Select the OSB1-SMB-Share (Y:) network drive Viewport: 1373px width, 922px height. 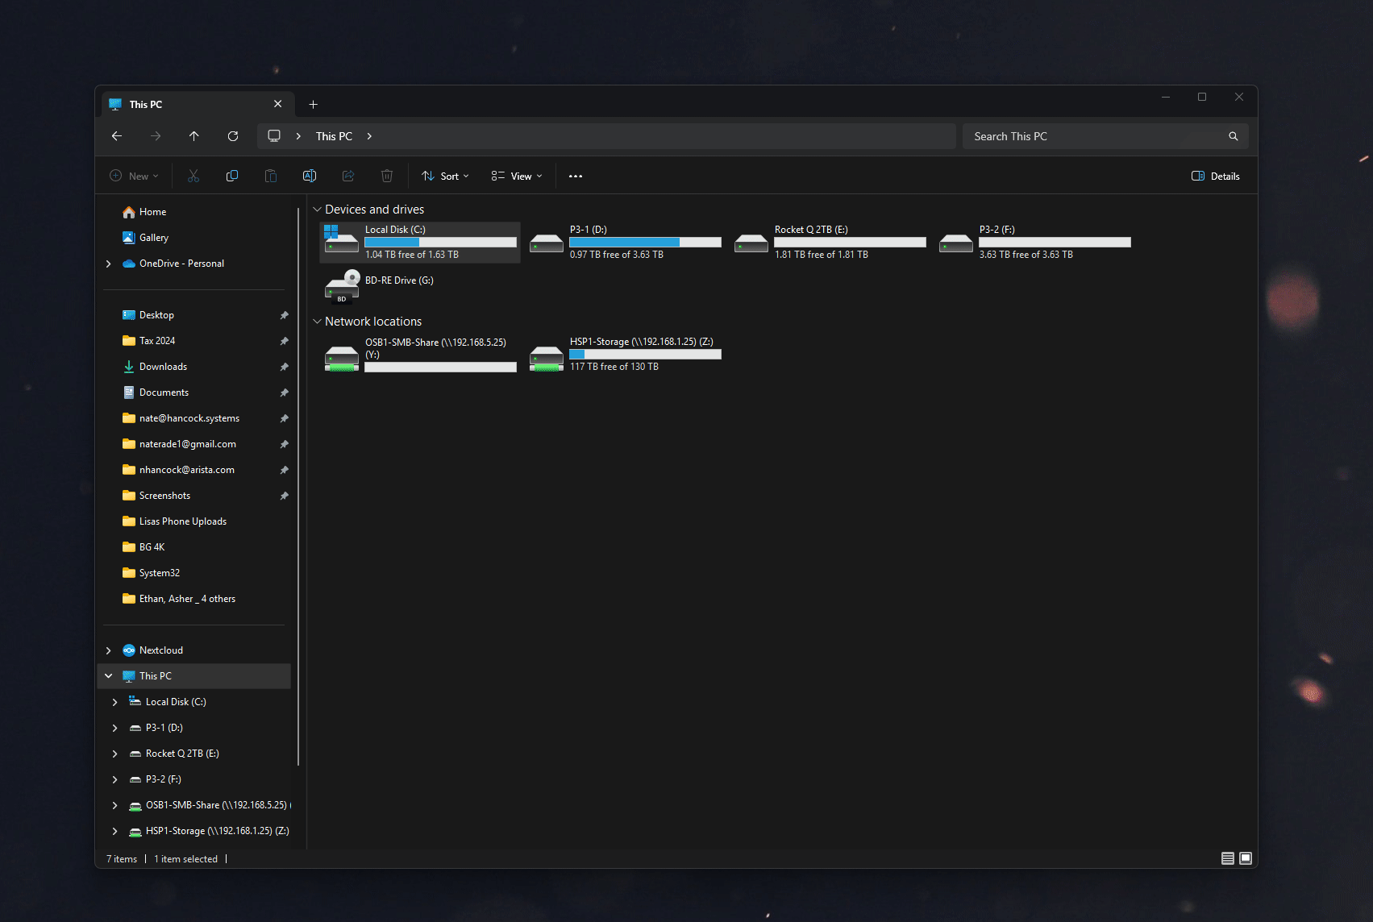pyautogui.click(x=420, y=355)
